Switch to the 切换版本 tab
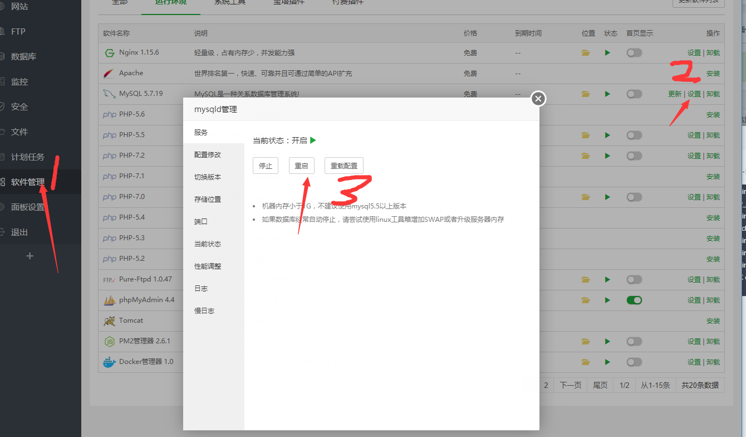The height and width of the screenshot is (437, 746). [x=214, y=177]
